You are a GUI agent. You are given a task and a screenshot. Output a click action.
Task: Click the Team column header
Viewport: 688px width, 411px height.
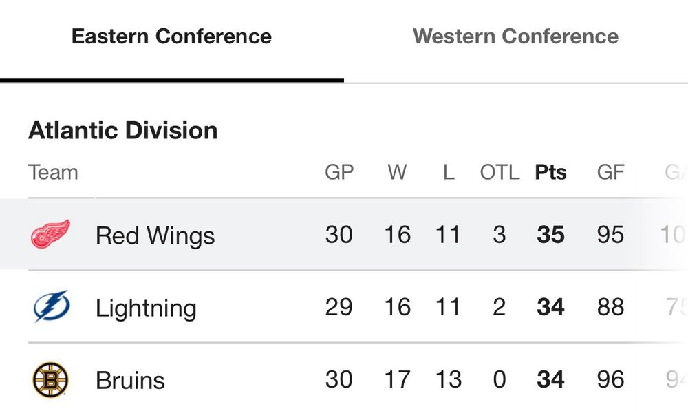[x=53, y=172]
